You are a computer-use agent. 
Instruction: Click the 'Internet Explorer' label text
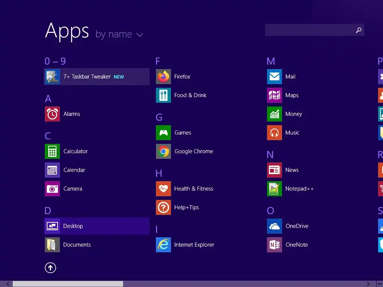pyautogui.click(x=194, y=245)
